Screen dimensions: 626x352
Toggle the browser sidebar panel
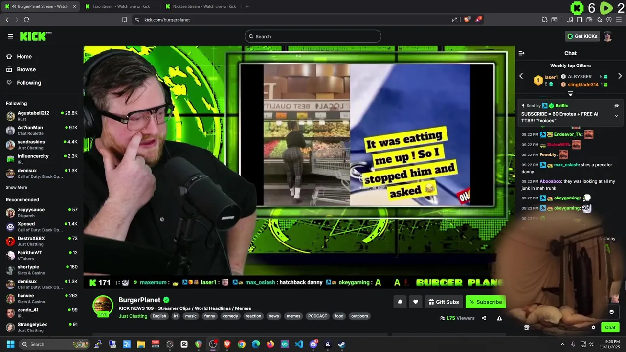[580, 20]
